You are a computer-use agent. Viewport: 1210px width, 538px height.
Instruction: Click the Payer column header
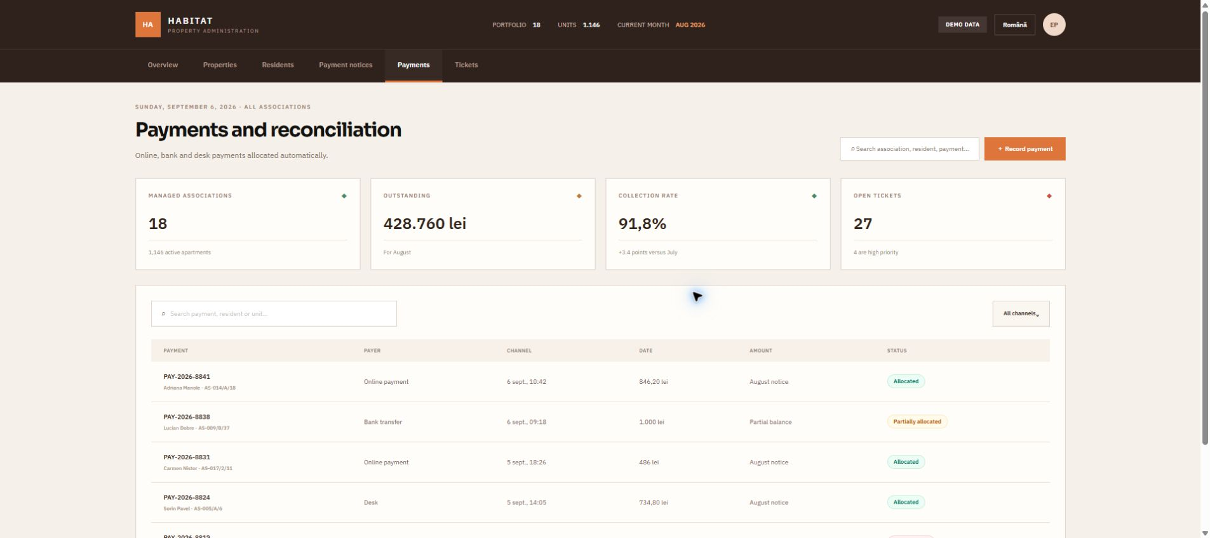(x=372, y=350)
